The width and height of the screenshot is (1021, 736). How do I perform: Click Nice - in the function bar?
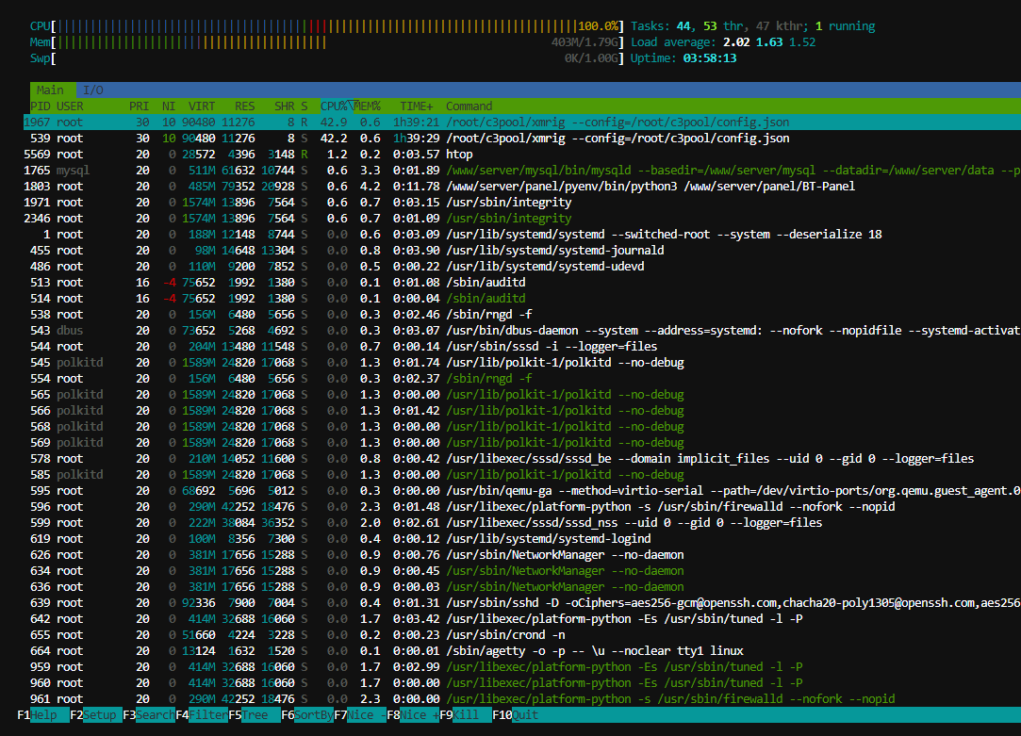[x=360, y=714]
